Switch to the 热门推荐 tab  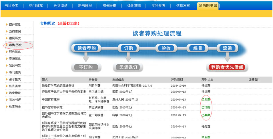point(36,6)
